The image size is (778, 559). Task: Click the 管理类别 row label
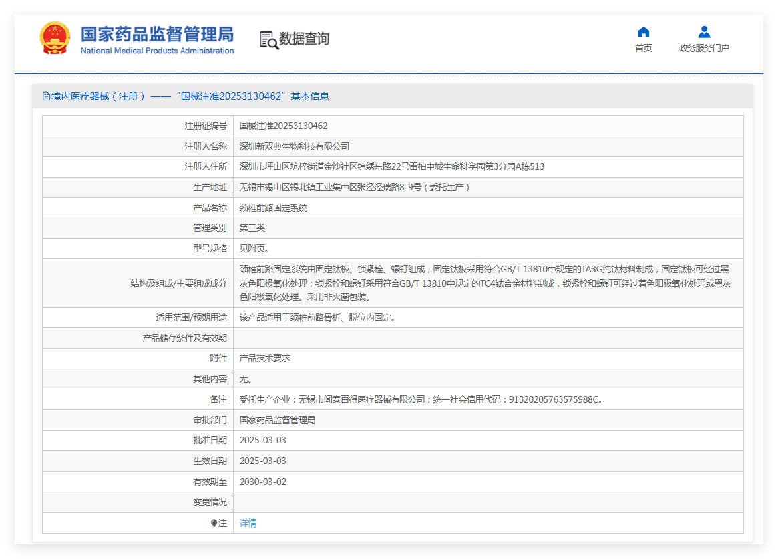click(x=210, y=228)
